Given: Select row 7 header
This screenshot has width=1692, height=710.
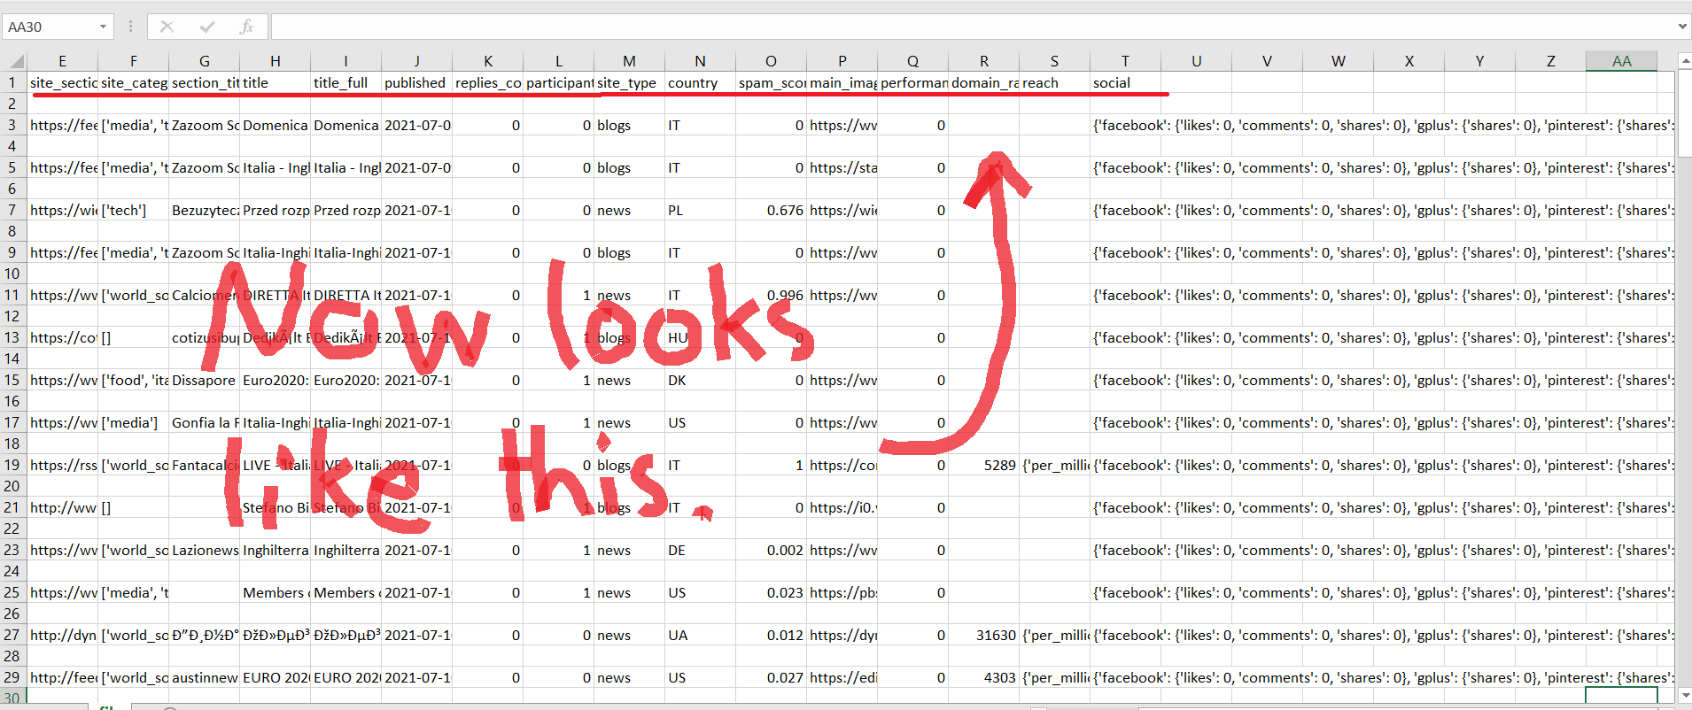Looking at the screenshot, I should (x=12, y=210).
